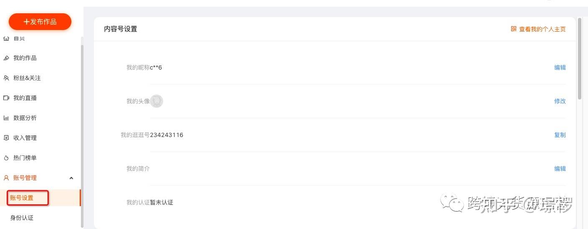
Task: Open the 我的作品 sidebar item
Action: tap(25, 58)
